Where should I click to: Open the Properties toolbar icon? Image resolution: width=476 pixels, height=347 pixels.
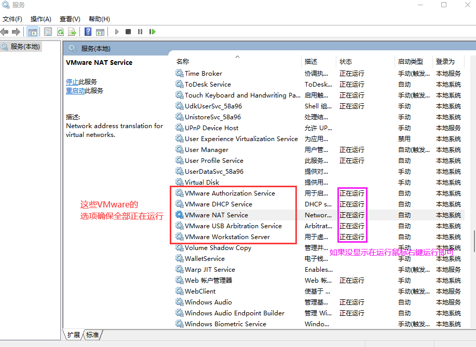(48, 32)
